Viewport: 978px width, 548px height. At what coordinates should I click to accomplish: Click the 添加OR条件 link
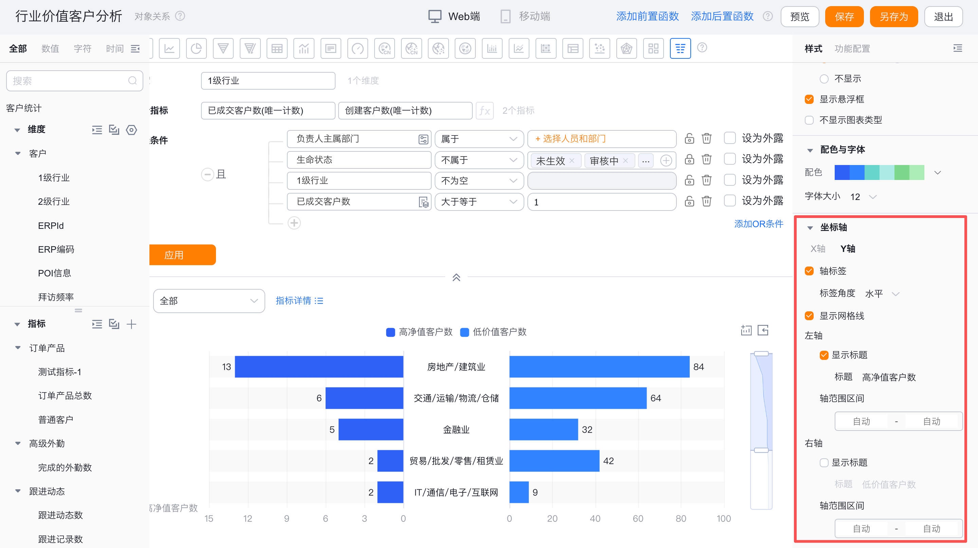(x=758, y=224)
